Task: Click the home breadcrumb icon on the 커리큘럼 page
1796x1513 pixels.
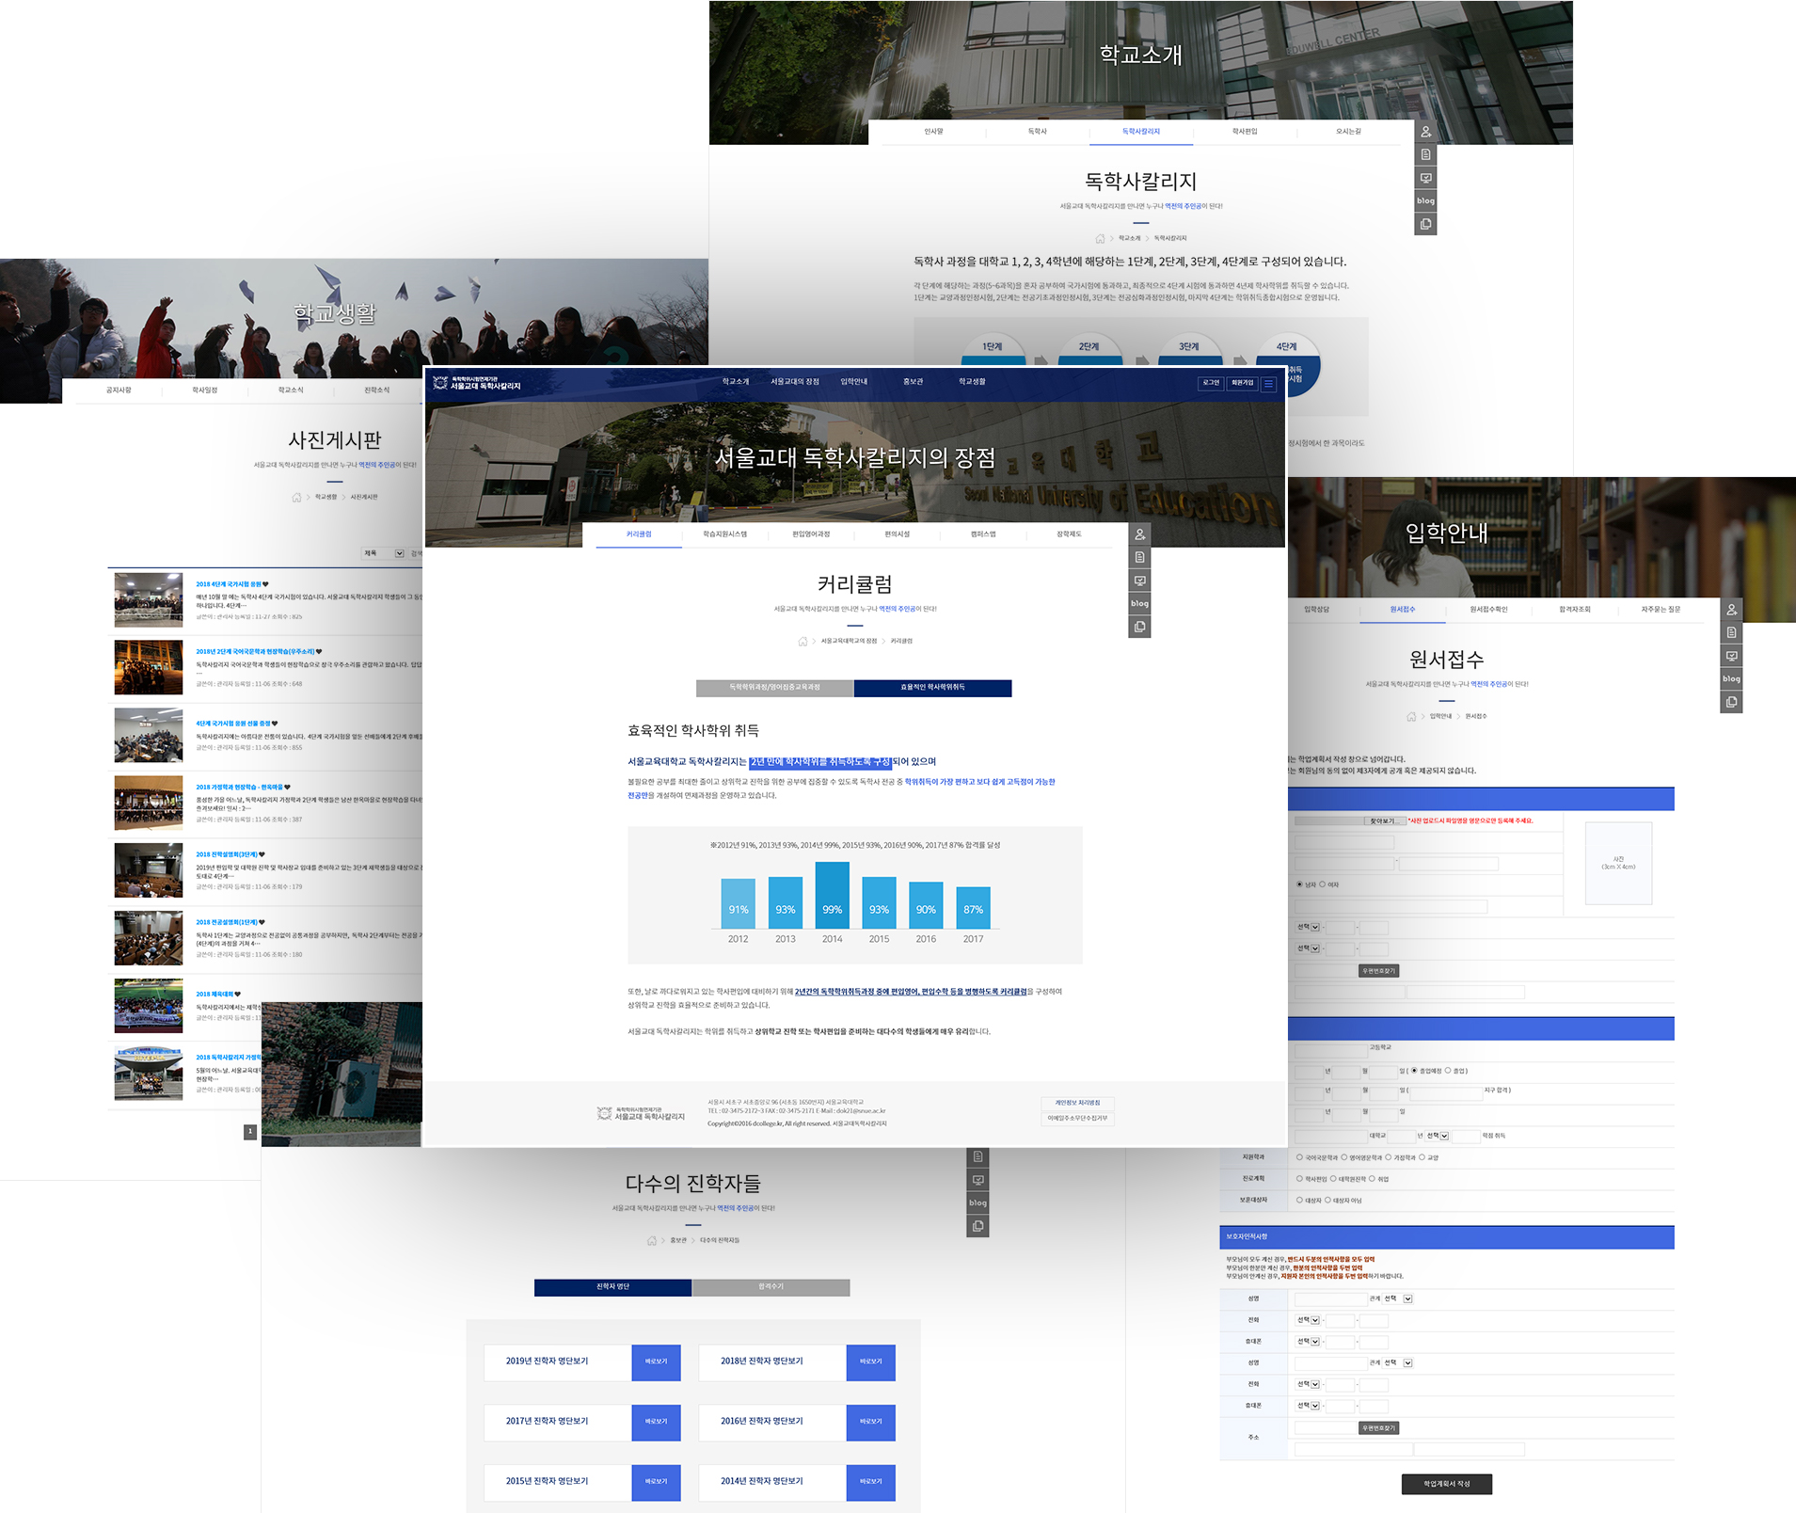Action: click(803, 642)
